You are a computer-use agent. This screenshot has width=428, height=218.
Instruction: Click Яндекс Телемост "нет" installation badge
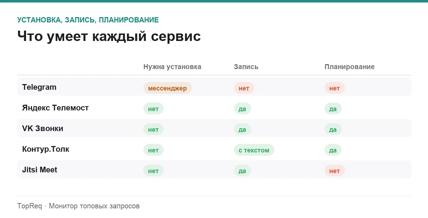click(x=153, y=109)
